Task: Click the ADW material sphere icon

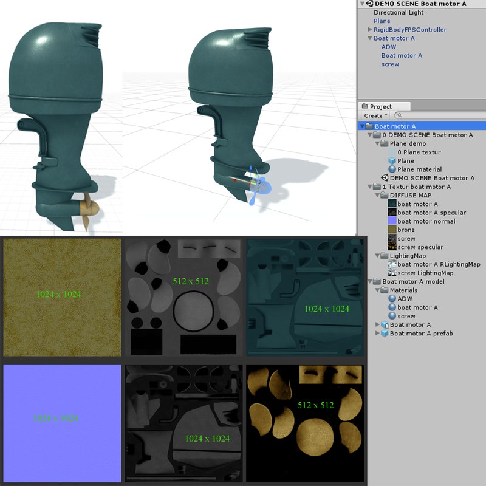Action: click(392, 299)
